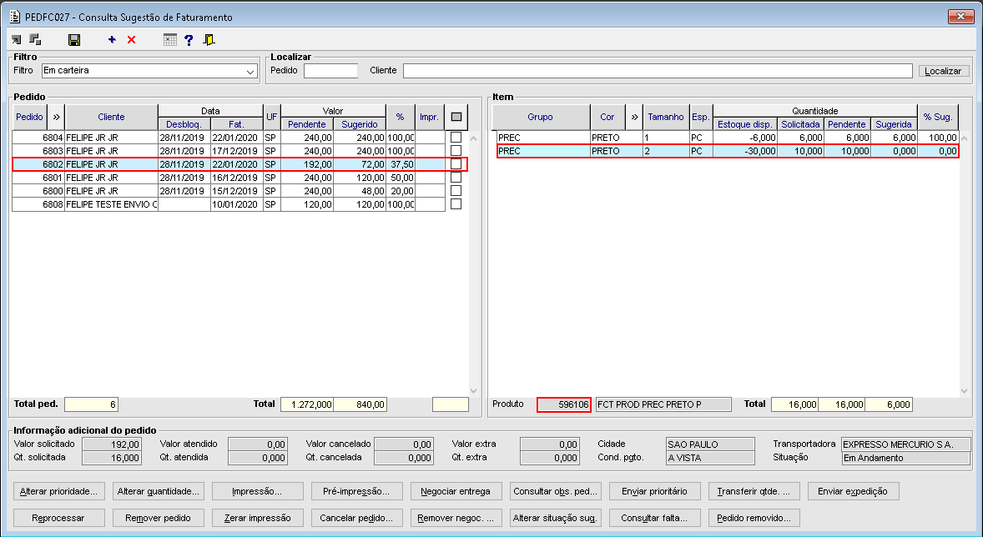Click the Produto field showing 596106
Viewport: 983px width, 537px height.
[563, 404]
